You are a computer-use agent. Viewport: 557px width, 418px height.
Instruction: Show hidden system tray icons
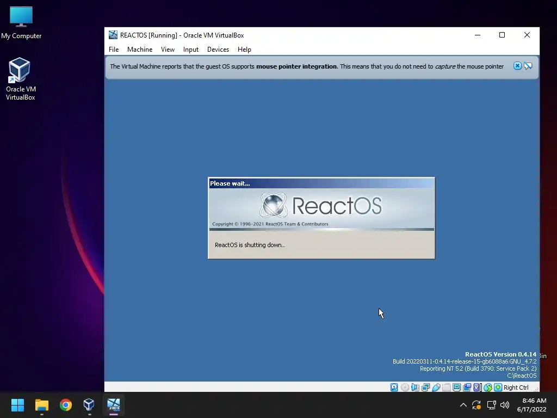click(463, 405)
